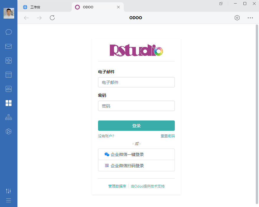Click the pop-out window icon in title bar
259x207 pixels.
(x=221, y=4)
